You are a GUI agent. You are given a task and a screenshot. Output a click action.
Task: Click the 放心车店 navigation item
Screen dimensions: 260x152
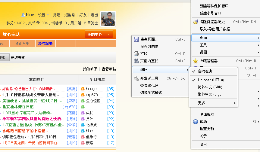(11, 35)
